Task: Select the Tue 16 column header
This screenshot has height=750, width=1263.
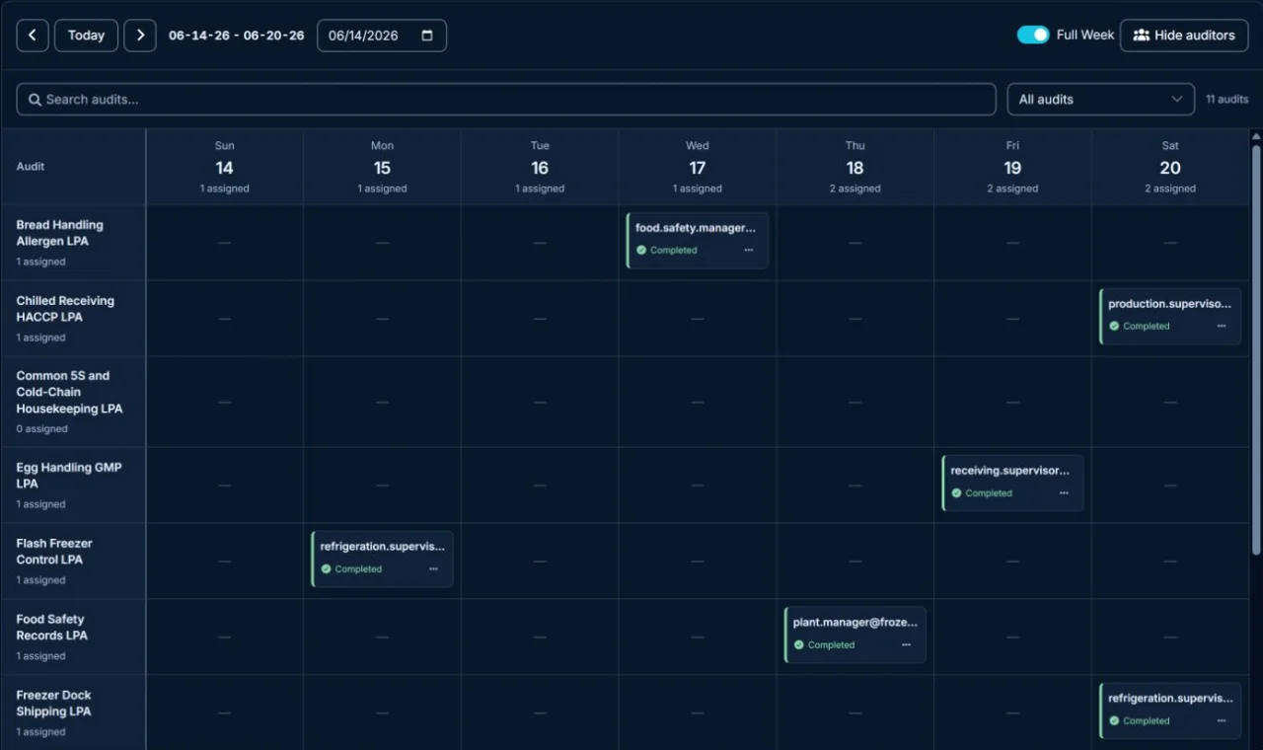Action: (540, 167)
